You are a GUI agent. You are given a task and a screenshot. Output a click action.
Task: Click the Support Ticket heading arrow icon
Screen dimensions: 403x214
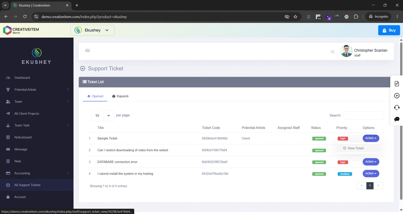click(x=83, y=69)
